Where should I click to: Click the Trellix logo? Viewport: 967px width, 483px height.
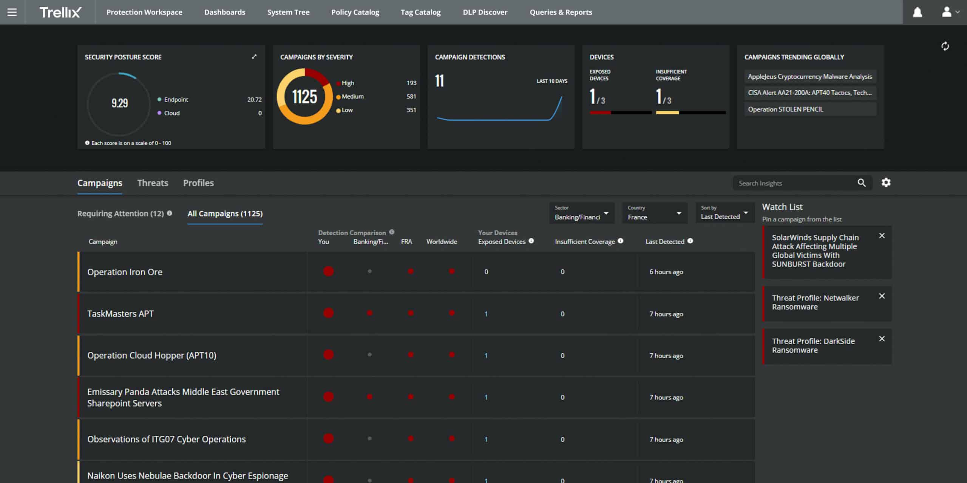60,12
